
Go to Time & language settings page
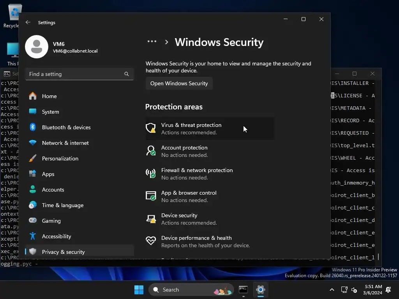tap(79, 205)
